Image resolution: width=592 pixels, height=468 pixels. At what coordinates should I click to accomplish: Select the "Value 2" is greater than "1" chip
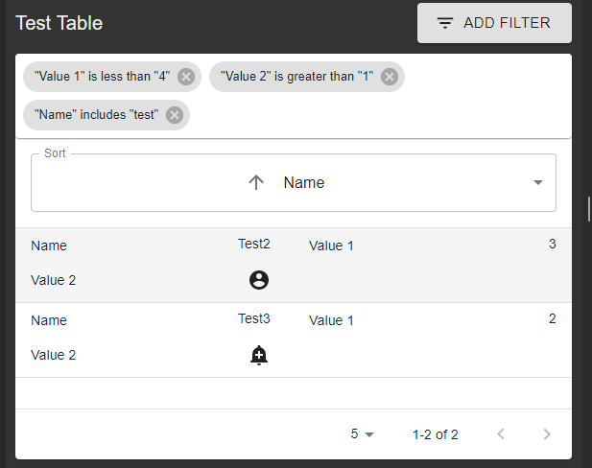click(296, 77)
